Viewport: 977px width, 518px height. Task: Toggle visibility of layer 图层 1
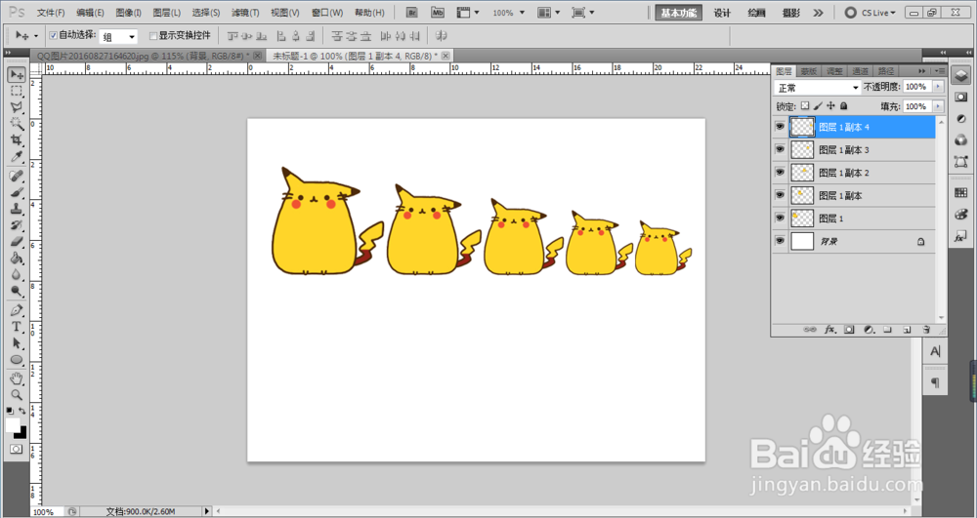[x=780, y=219]
